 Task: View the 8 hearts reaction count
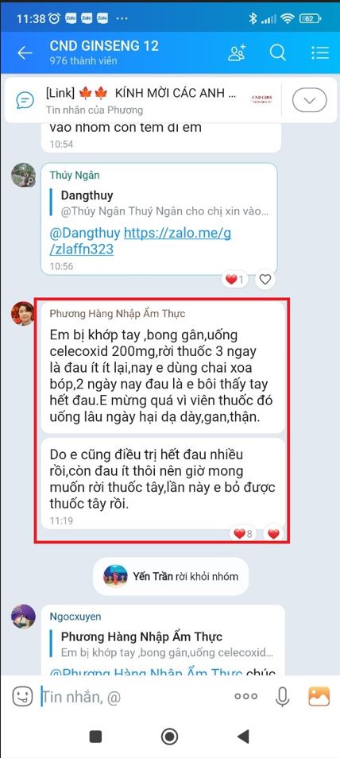point(243,534)
